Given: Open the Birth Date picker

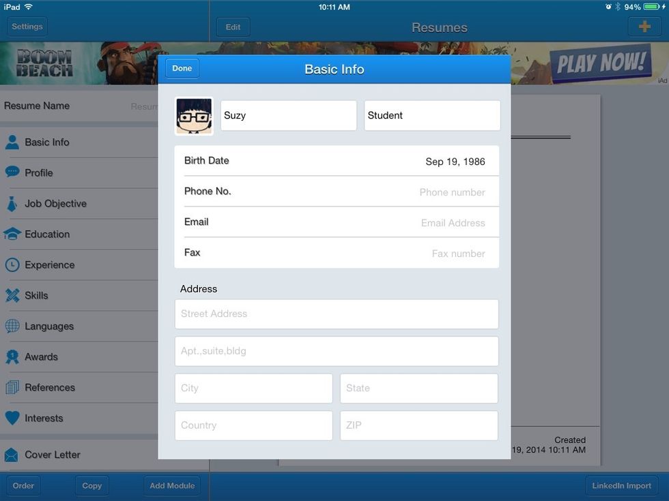Looking at the screenshot, I should pos(337,161).
